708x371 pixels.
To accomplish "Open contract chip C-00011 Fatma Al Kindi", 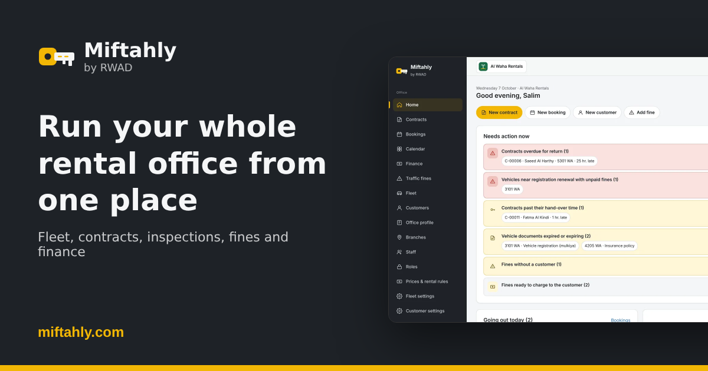I will [x=536, y=217].
